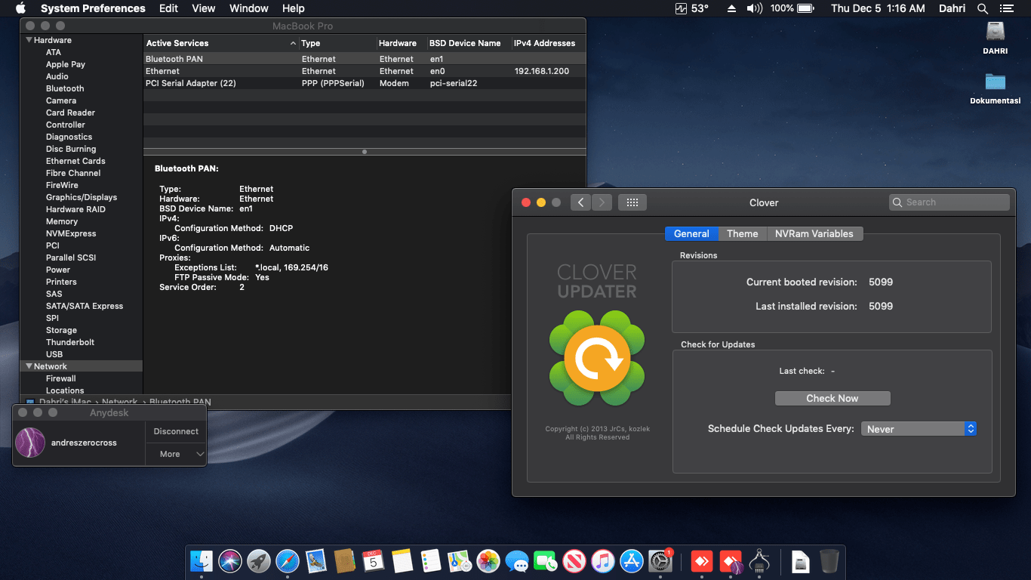Viewport: 1031px width, 580px height.
Task: Open the Trash in the dock
Action: (x=829, y=561)
